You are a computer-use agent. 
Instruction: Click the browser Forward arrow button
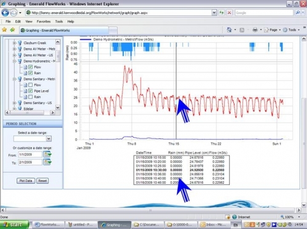pos(14,13)
